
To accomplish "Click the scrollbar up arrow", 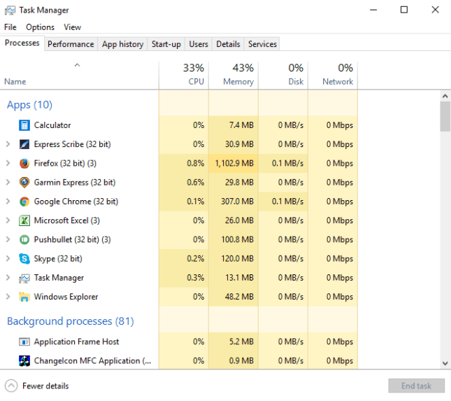I will tap(445, 96).
